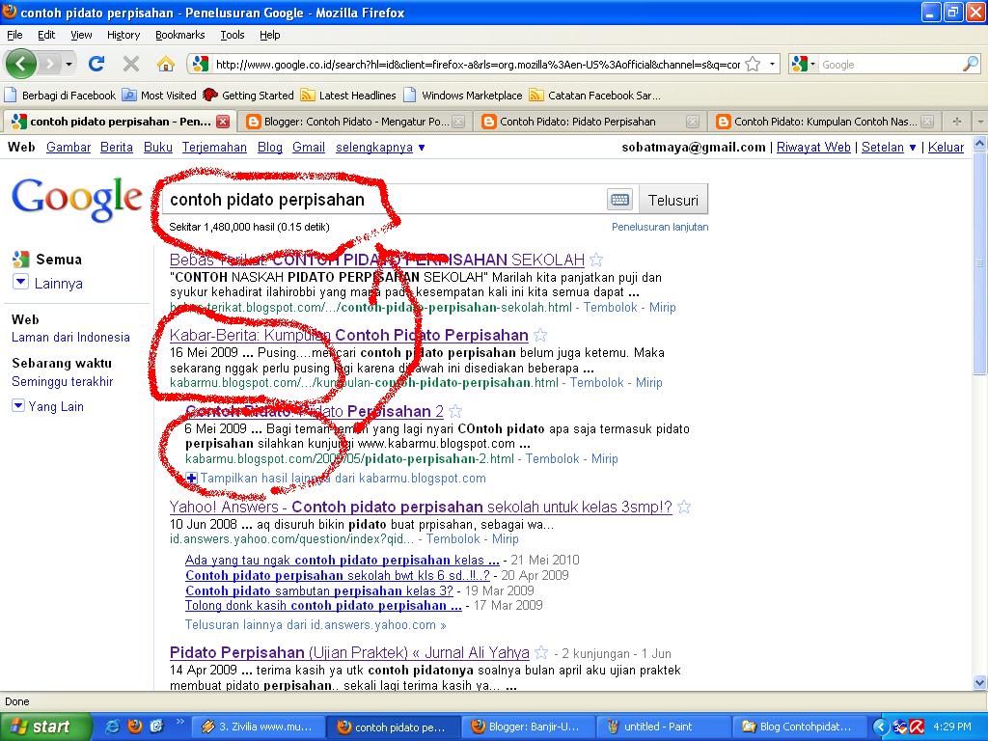The image size is (988, 741).
Task: Open the File menu
Action: coord(14,35)
